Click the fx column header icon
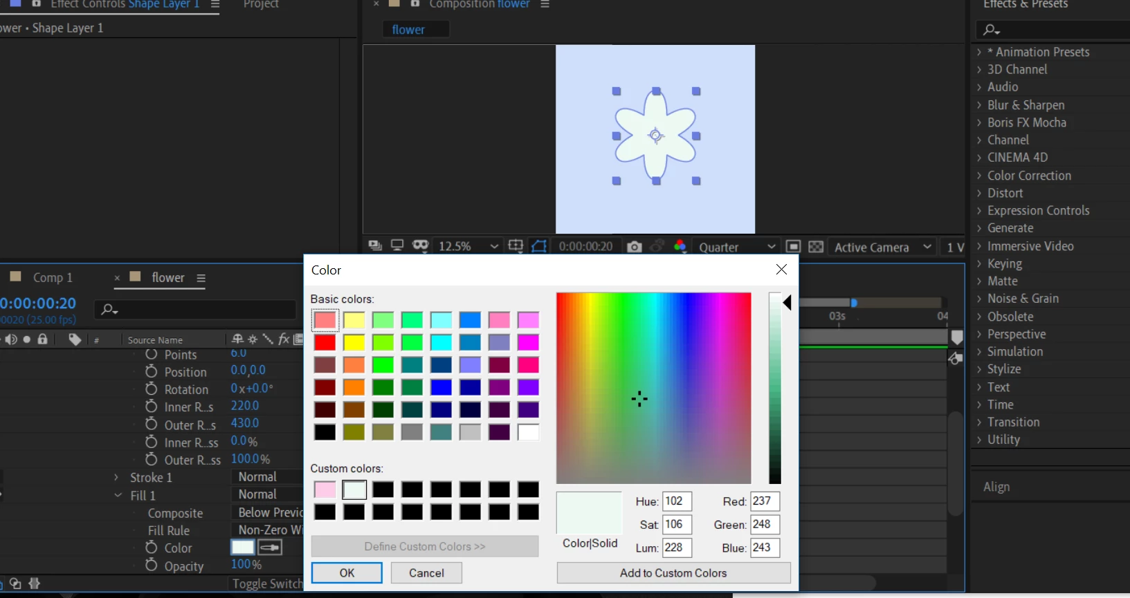Viewport: 1130px width, 598px height. tap(284, 339)
